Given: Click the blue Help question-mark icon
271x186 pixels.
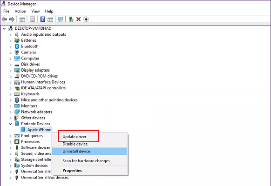Looking at the screenshot, I should [42, 19].
